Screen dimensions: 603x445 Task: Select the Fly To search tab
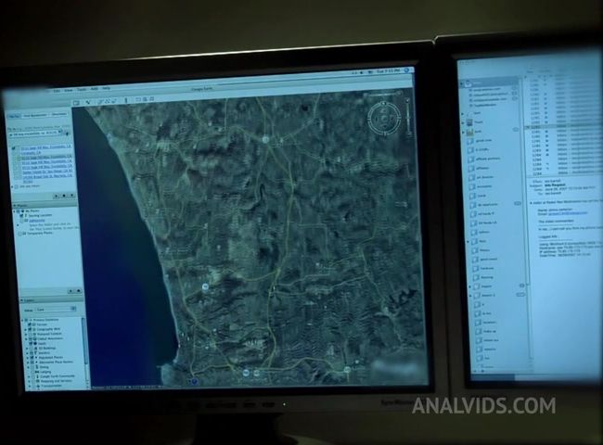pyautogui.click(x=14, y=116)
